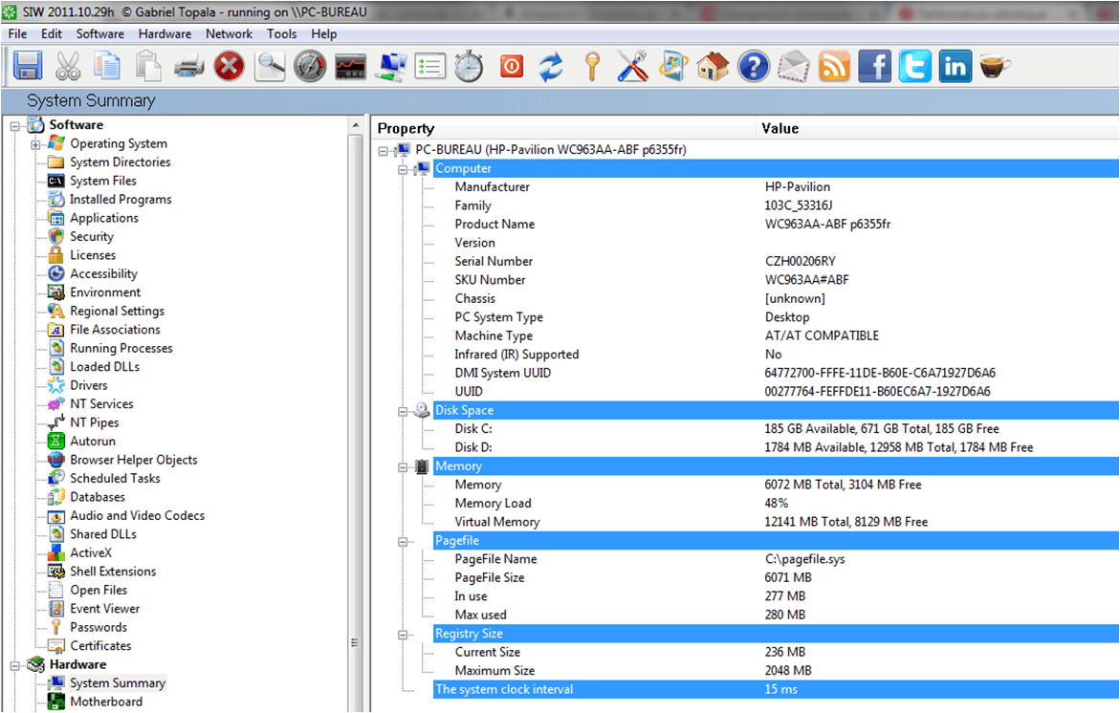Screen dimensions: 1120x713
Task: Open the Tools menu
Action: click(281, 33)
